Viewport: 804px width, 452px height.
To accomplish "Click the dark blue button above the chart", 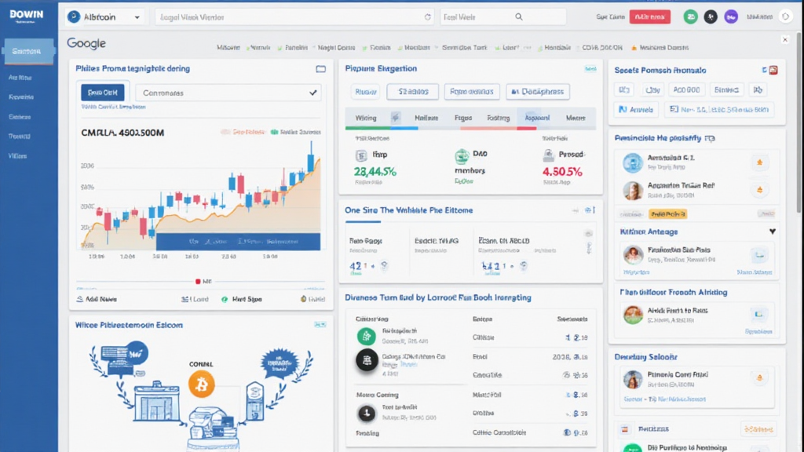I will 102,93.
